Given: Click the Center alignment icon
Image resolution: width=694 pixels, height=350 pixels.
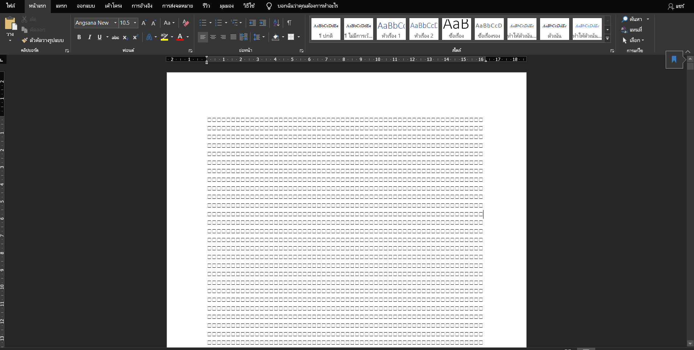Looking at the screenshot, I should click(213, 37).
